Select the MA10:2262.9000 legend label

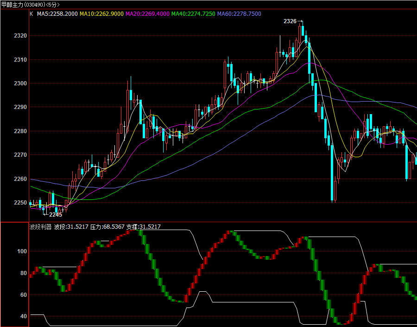coord(101,14)
